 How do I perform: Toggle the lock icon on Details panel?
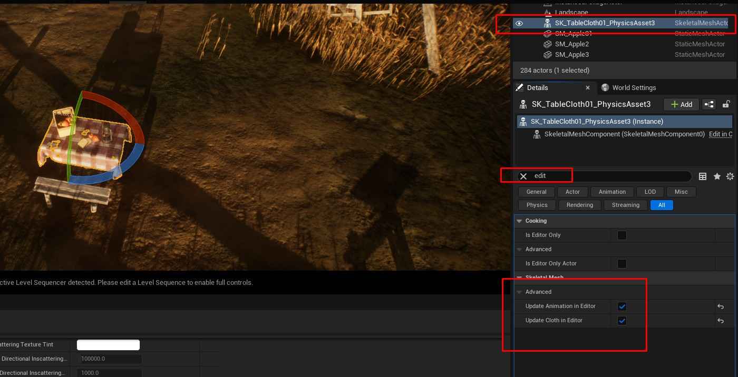pyautogui.click(x=726, y=104)
